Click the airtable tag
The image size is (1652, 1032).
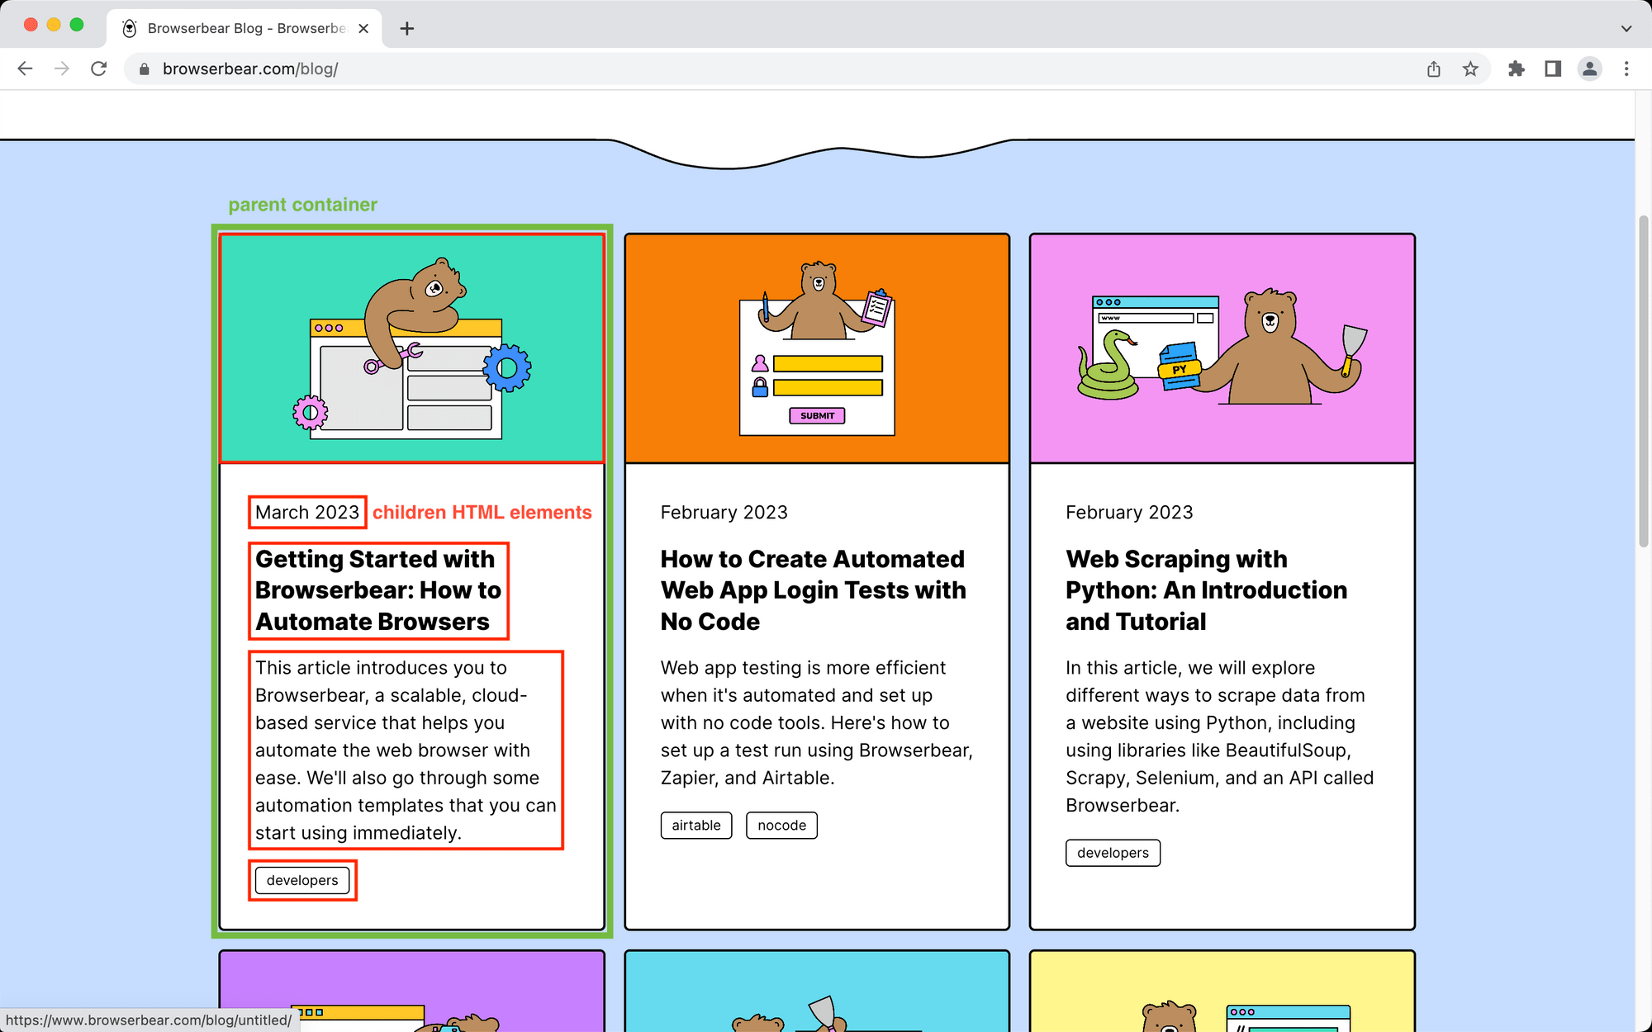tap(695, 825)
